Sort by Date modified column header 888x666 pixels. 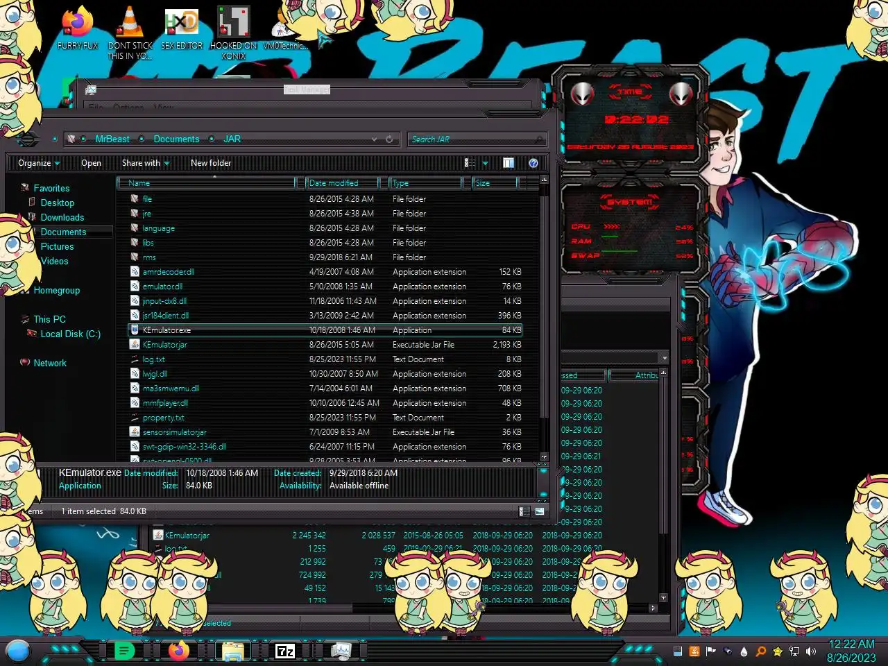pyautogui.click(x=343, y=183)
